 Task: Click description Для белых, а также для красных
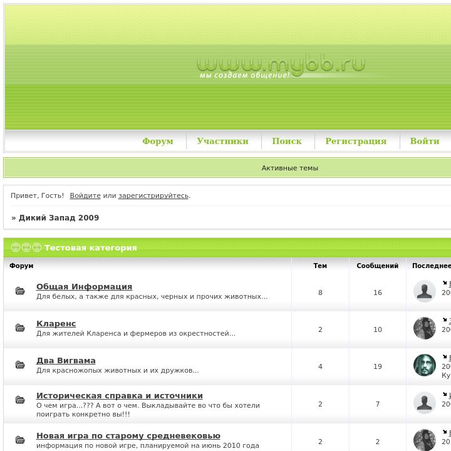pos(152,296)
